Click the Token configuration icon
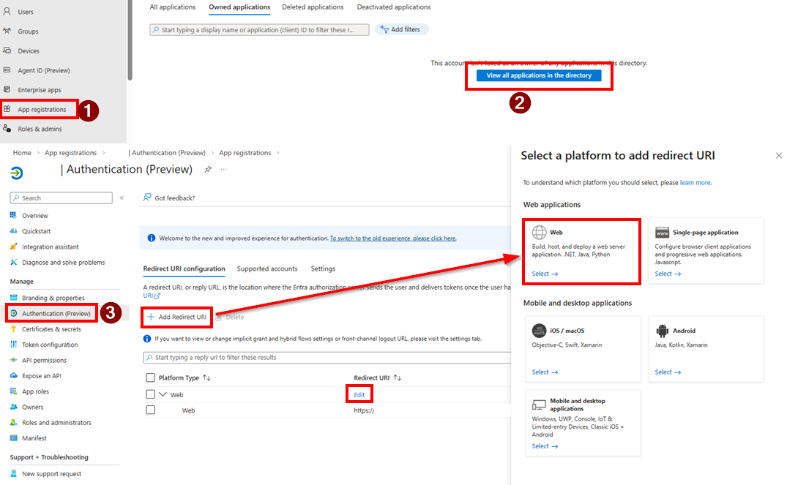The height and width of the screenshot is (485, 787). (14, 344)
